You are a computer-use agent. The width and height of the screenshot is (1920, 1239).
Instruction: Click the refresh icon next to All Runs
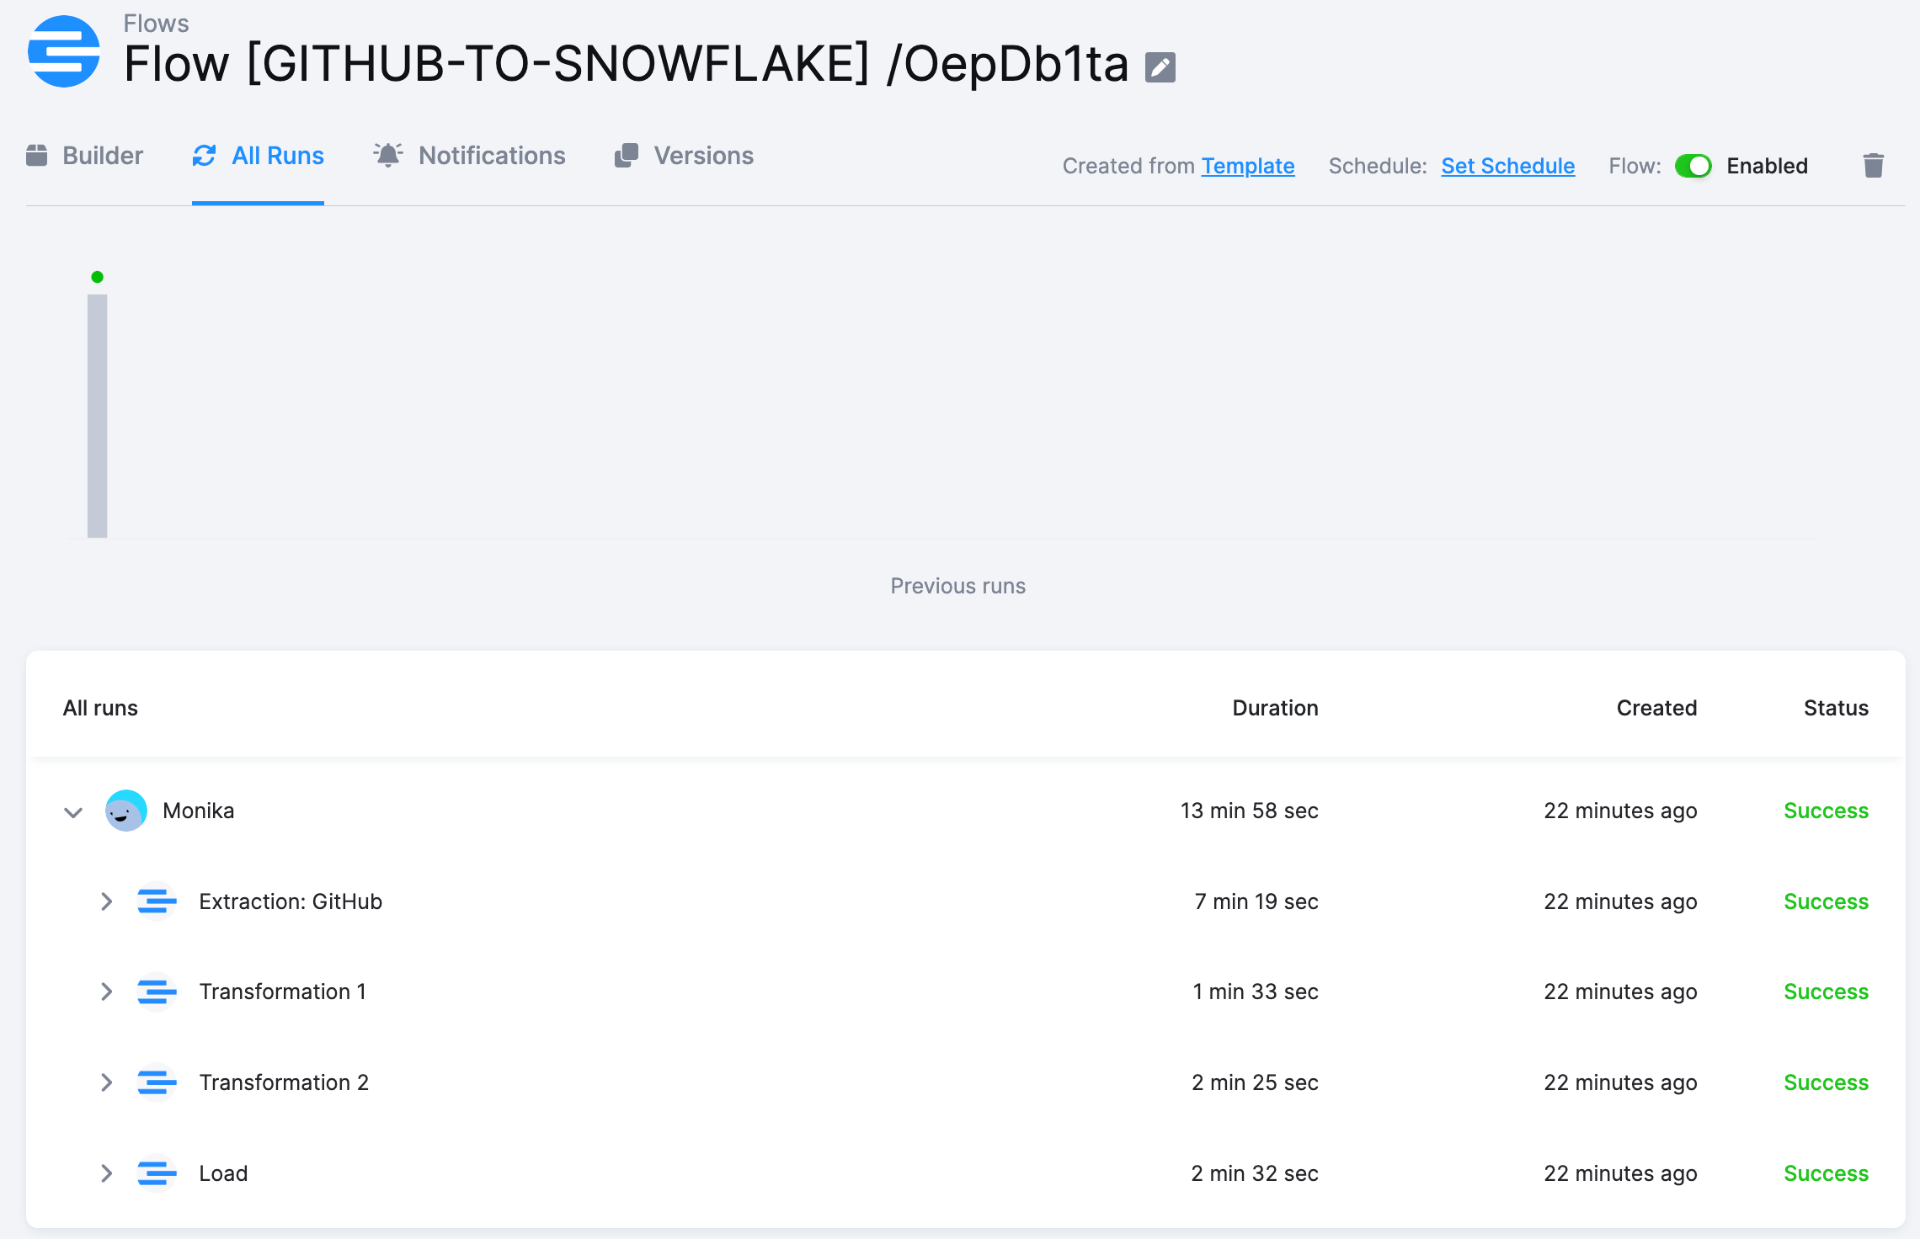pyautogui.click(x=205, y=155)
